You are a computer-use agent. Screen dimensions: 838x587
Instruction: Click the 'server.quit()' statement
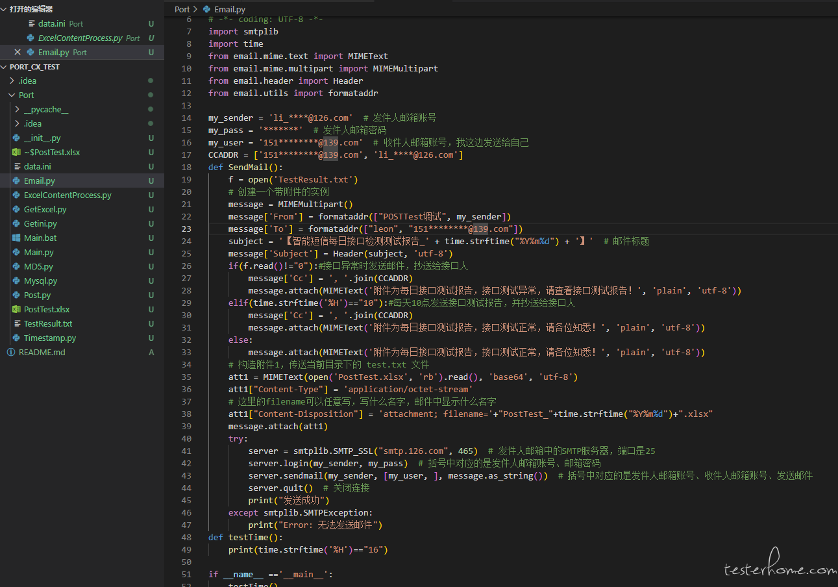280,488
